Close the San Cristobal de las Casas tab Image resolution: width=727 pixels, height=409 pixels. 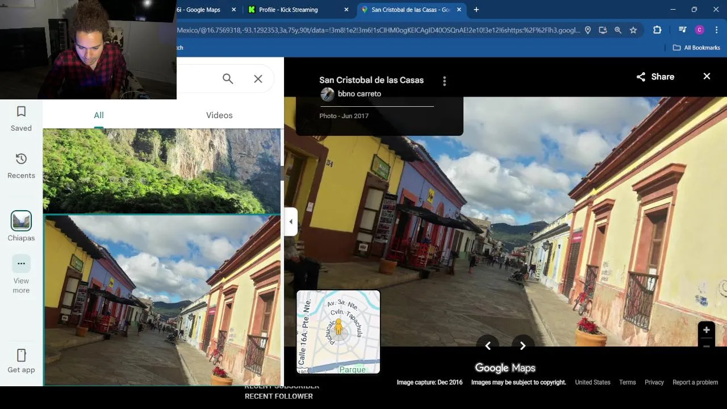[x=459, y=10]
